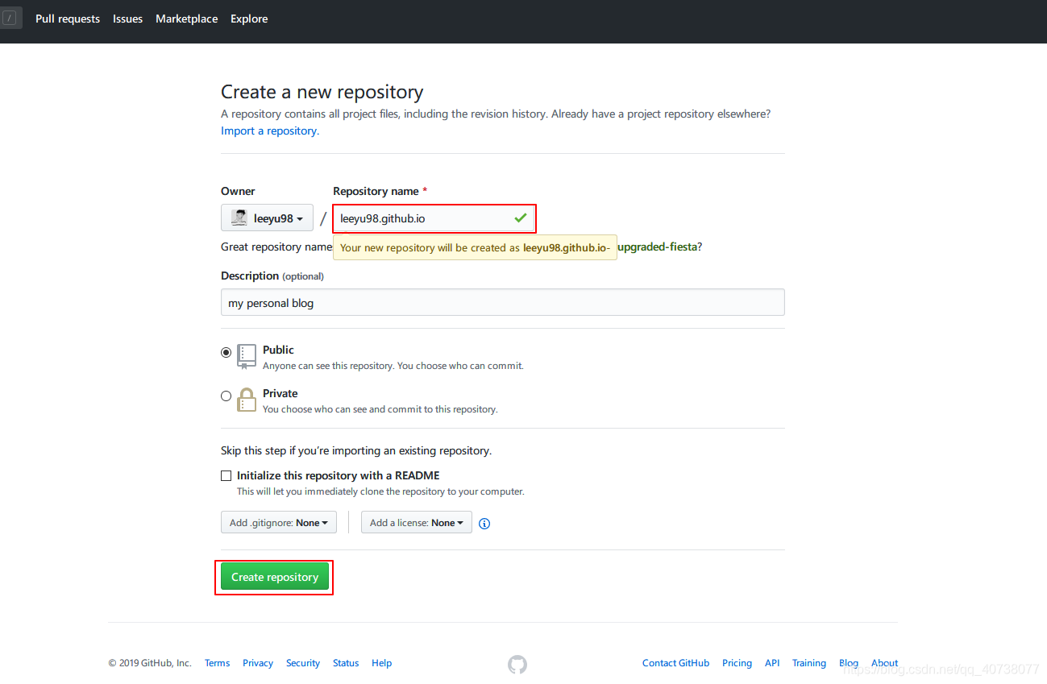Click the Create repository button

275,577
